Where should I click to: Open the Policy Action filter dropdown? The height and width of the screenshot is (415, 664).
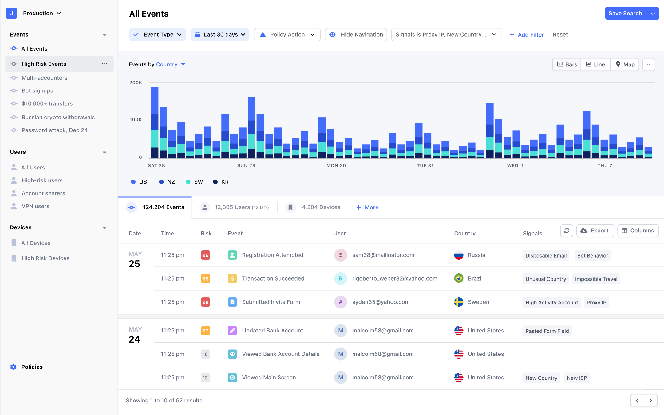click(x=287, y=34)
